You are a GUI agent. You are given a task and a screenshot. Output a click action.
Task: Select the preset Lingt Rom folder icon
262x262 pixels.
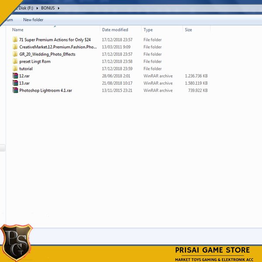(15, 62)
